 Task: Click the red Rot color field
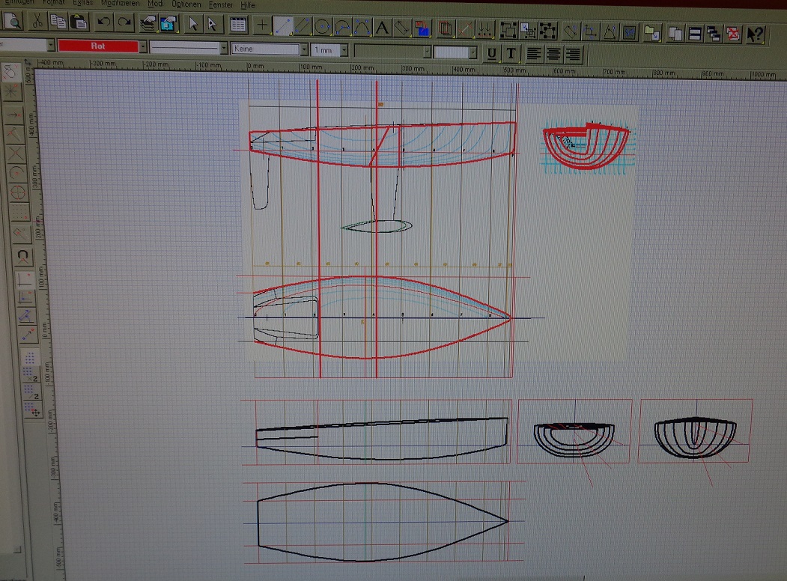click(x=98, y=46)
